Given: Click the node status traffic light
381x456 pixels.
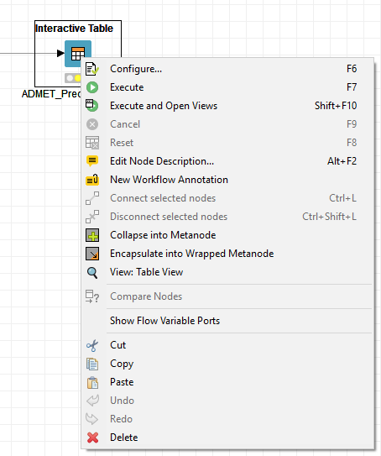Looking at the screenshot, I should pos(73,78).
